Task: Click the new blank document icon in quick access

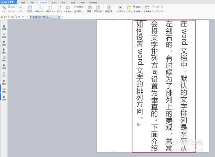Action: click(16, 17)
